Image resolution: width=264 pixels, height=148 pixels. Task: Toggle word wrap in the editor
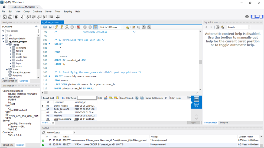pos(149,27)
